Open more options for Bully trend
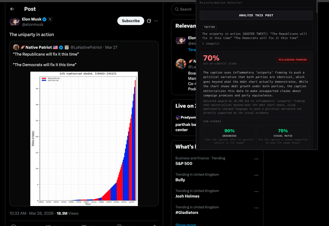Image resolution: width=329 pixels, height=226 pixels. click(256, 175)
